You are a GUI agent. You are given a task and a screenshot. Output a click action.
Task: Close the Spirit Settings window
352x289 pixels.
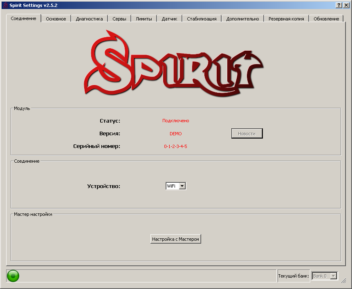pyautogui.click(x=346, y=5)
